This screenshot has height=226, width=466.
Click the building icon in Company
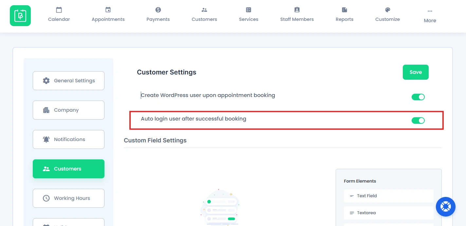[x=46, y=110]
